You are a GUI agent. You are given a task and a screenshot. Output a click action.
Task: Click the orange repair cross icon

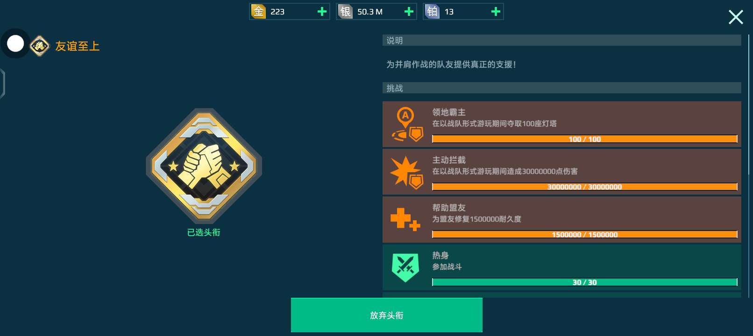pyautogui.click(x=405, y=219)
